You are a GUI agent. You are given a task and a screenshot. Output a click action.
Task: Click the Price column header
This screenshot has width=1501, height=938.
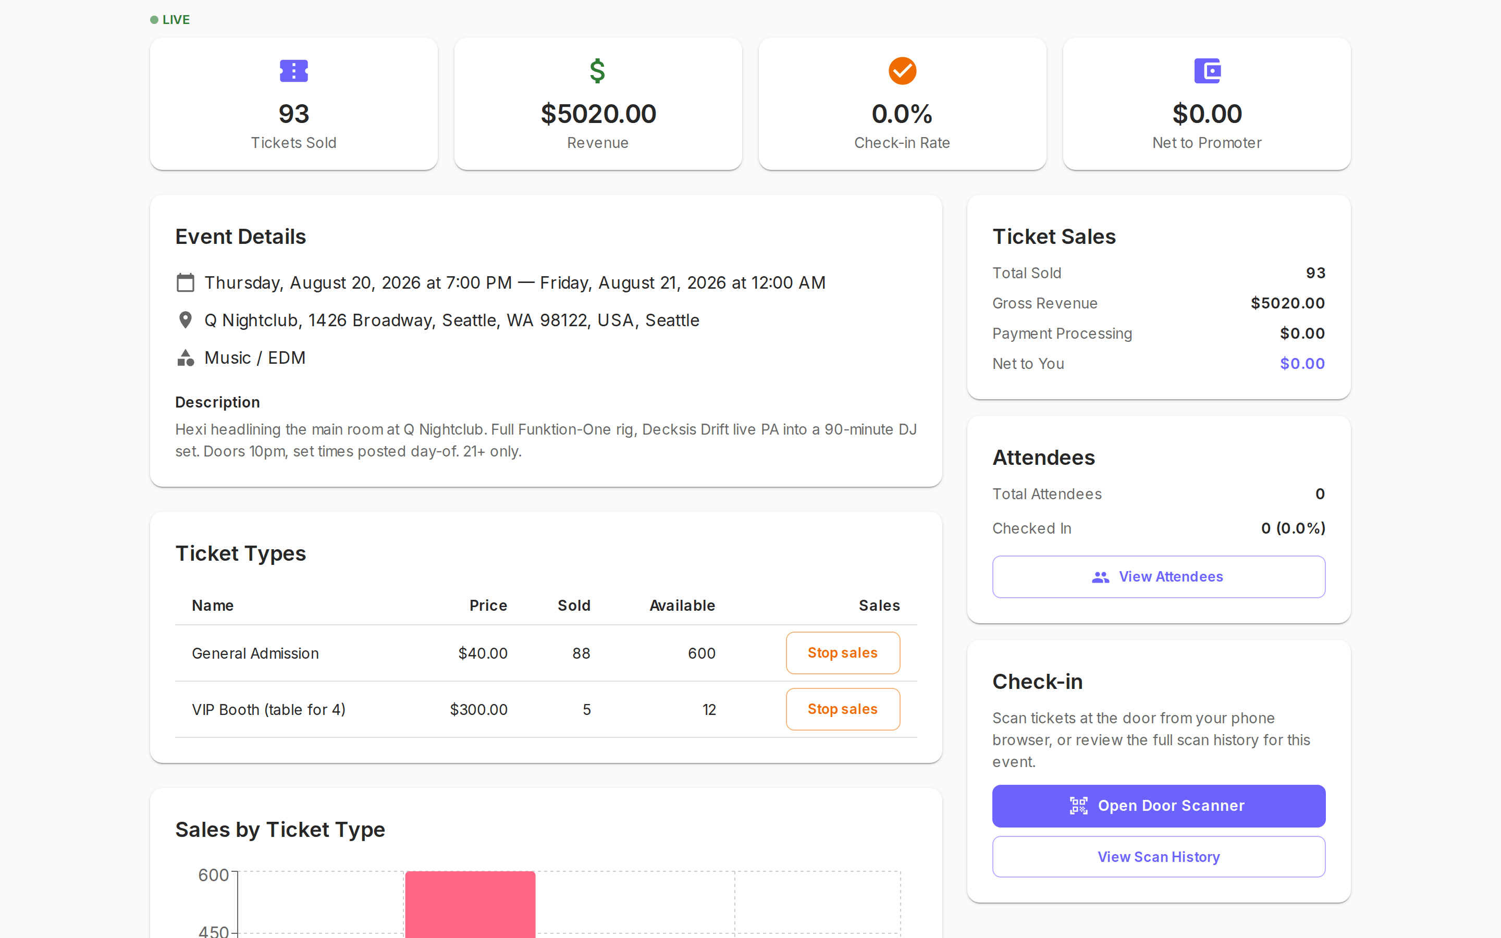(x=488, y=606)
